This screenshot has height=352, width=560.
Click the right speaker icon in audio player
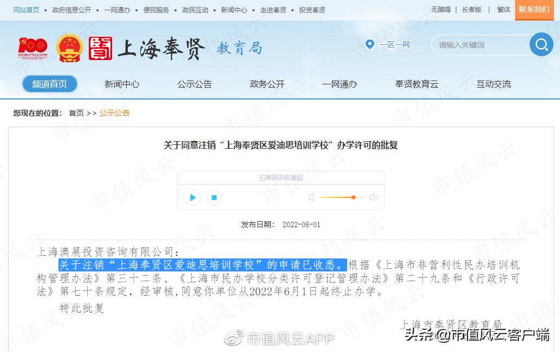click(x=374, y=198)
